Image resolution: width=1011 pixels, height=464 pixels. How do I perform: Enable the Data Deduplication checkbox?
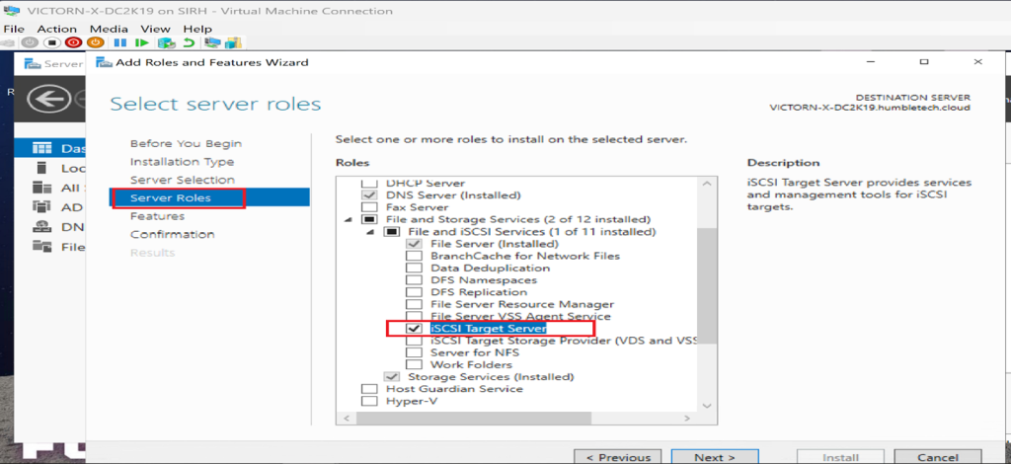coord(415,268)
